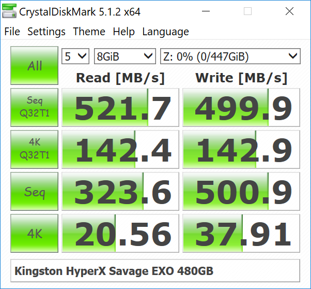Select the Seq write value 500.9

point(241,191)
